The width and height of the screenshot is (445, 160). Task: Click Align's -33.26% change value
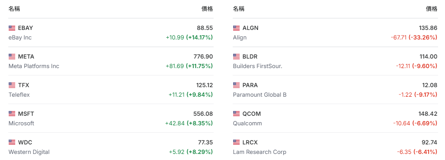click(422, 37)
